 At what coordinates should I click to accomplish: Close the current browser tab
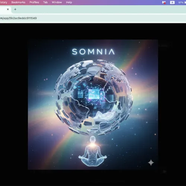point(8,9)
